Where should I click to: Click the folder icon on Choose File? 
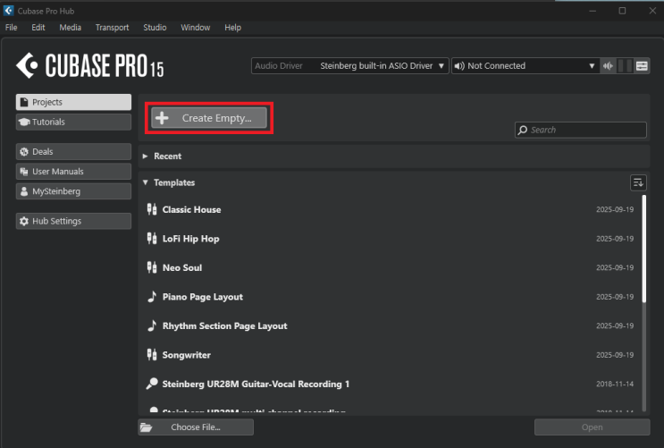(147, 427)
